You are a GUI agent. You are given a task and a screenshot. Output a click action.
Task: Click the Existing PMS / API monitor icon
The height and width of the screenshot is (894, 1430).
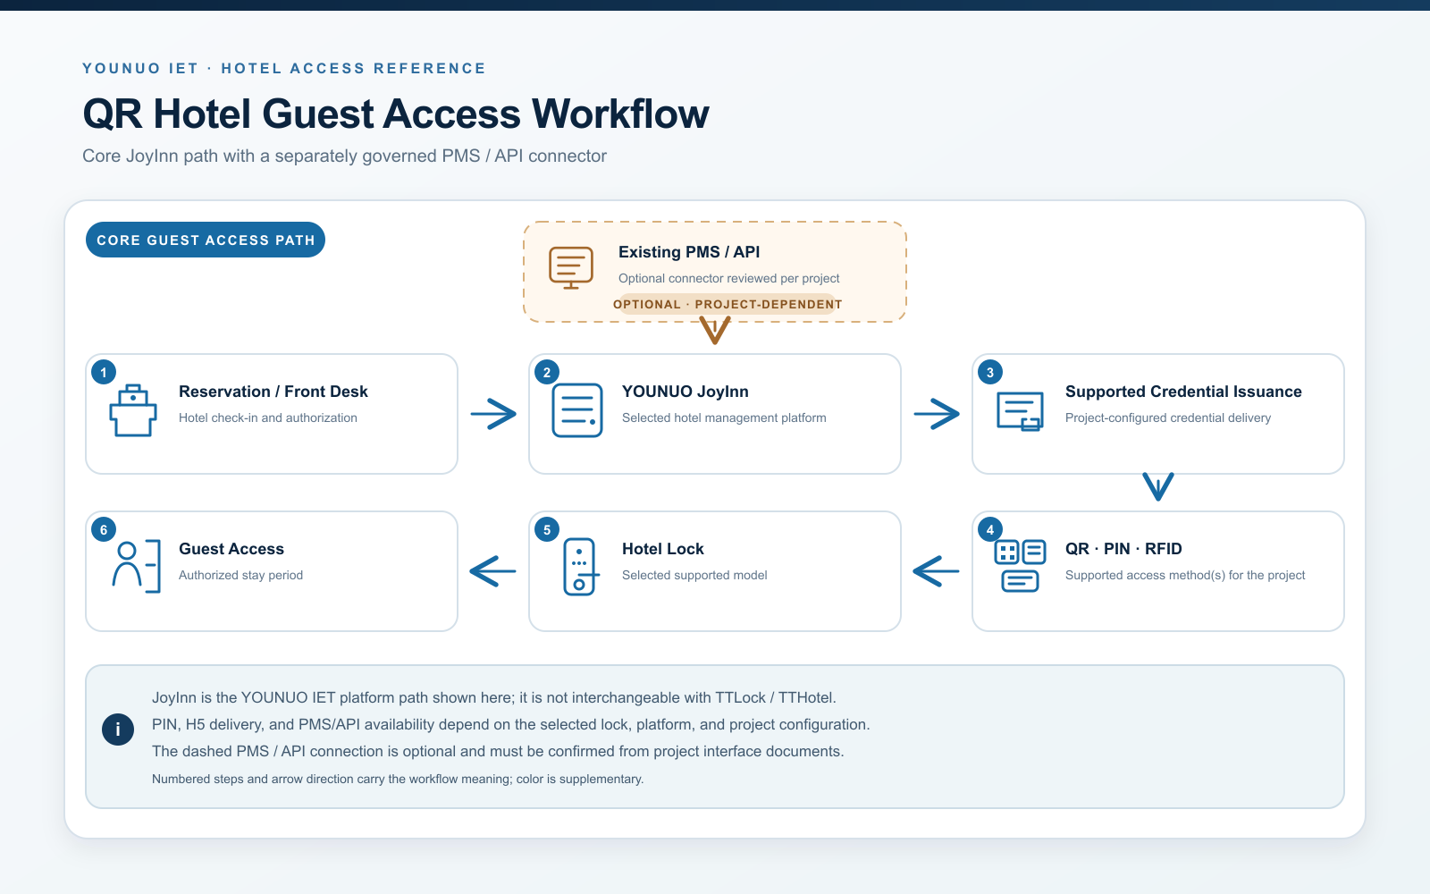click(571, 268)
